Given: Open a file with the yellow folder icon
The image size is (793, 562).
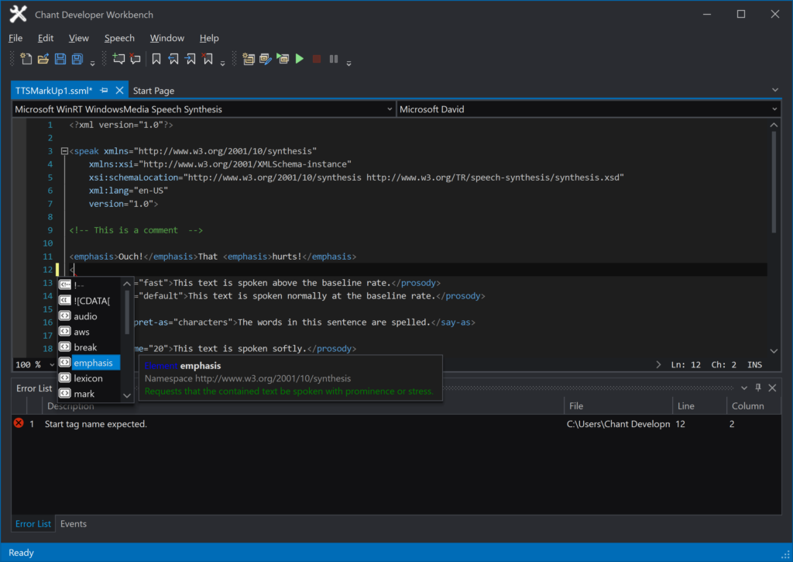Looking at the screenshot, I should click(x=43, y=59).
